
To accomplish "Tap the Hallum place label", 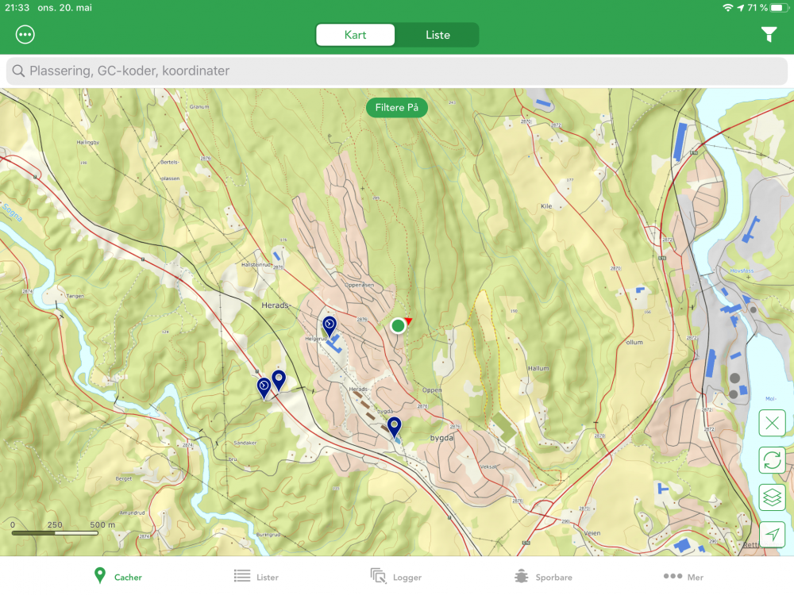I will pyautogui.click(x=538, y=368).
